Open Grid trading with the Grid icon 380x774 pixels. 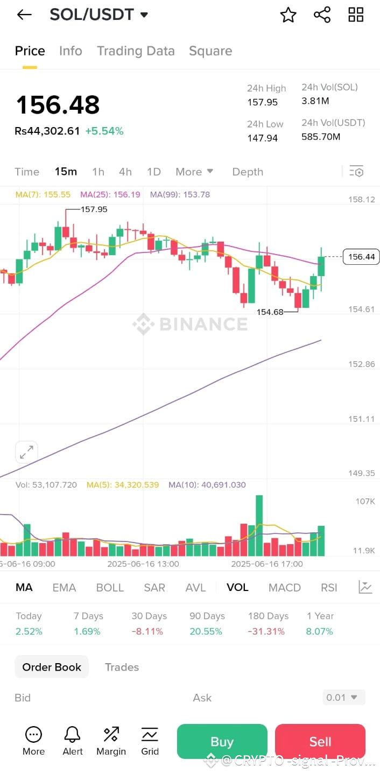pyautogui.click(x=149, y=741)
